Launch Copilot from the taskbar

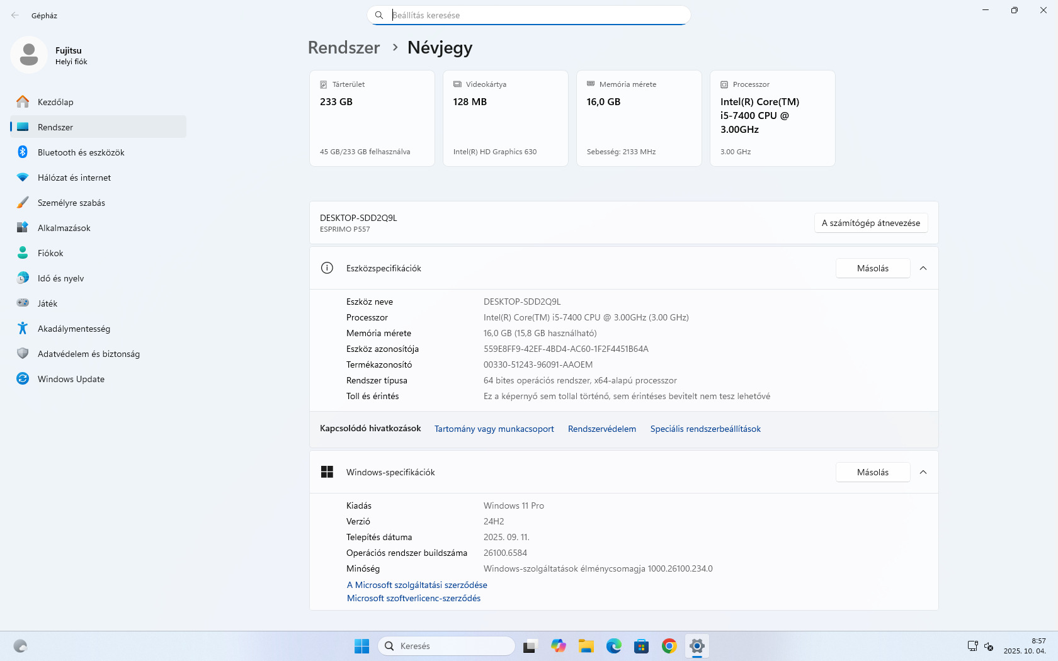[x=559, y=646]
